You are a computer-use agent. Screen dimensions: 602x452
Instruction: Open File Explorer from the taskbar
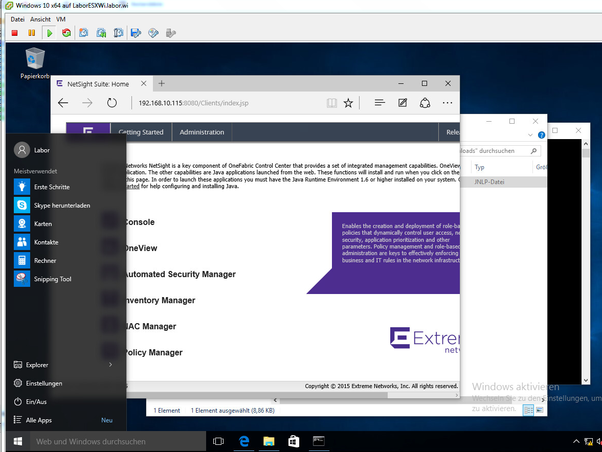(269, 442)
